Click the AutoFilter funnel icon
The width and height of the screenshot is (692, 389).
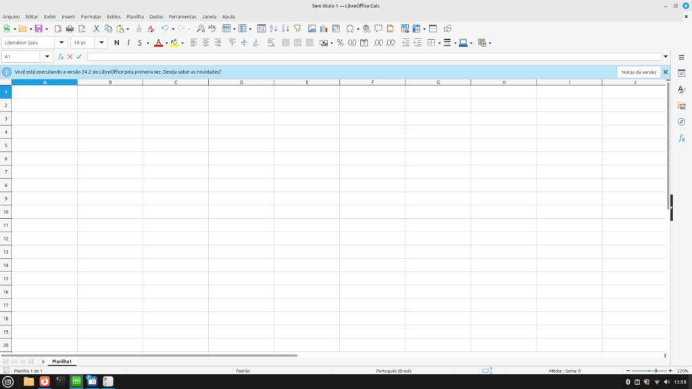pyautogui.click(x=297, y=28)
